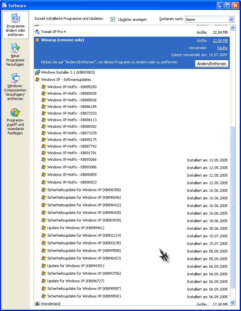Screen dimensions: 241x311
Task: Click the icon beside Sicherheitsupdate KB896422
Action: [44, 205]
